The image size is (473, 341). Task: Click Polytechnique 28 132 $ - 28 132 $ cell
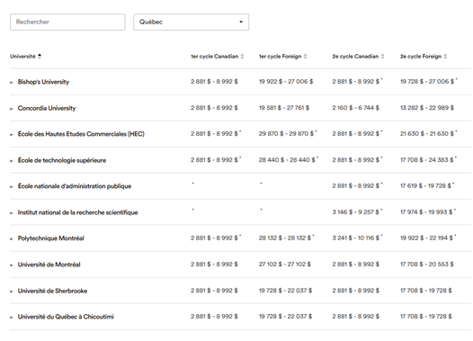[286, 238]
